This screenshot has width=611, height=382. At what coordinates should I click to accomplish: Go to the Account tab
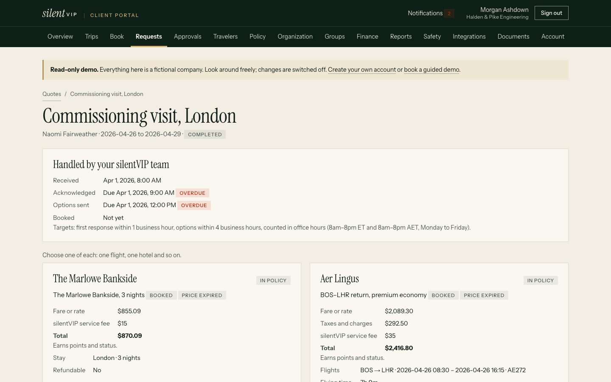click(553, 37)
